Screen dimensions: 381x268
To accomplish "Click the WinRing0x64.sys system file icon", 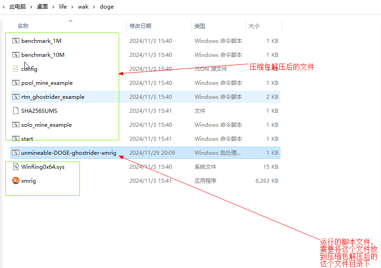I will coord(15,166).
